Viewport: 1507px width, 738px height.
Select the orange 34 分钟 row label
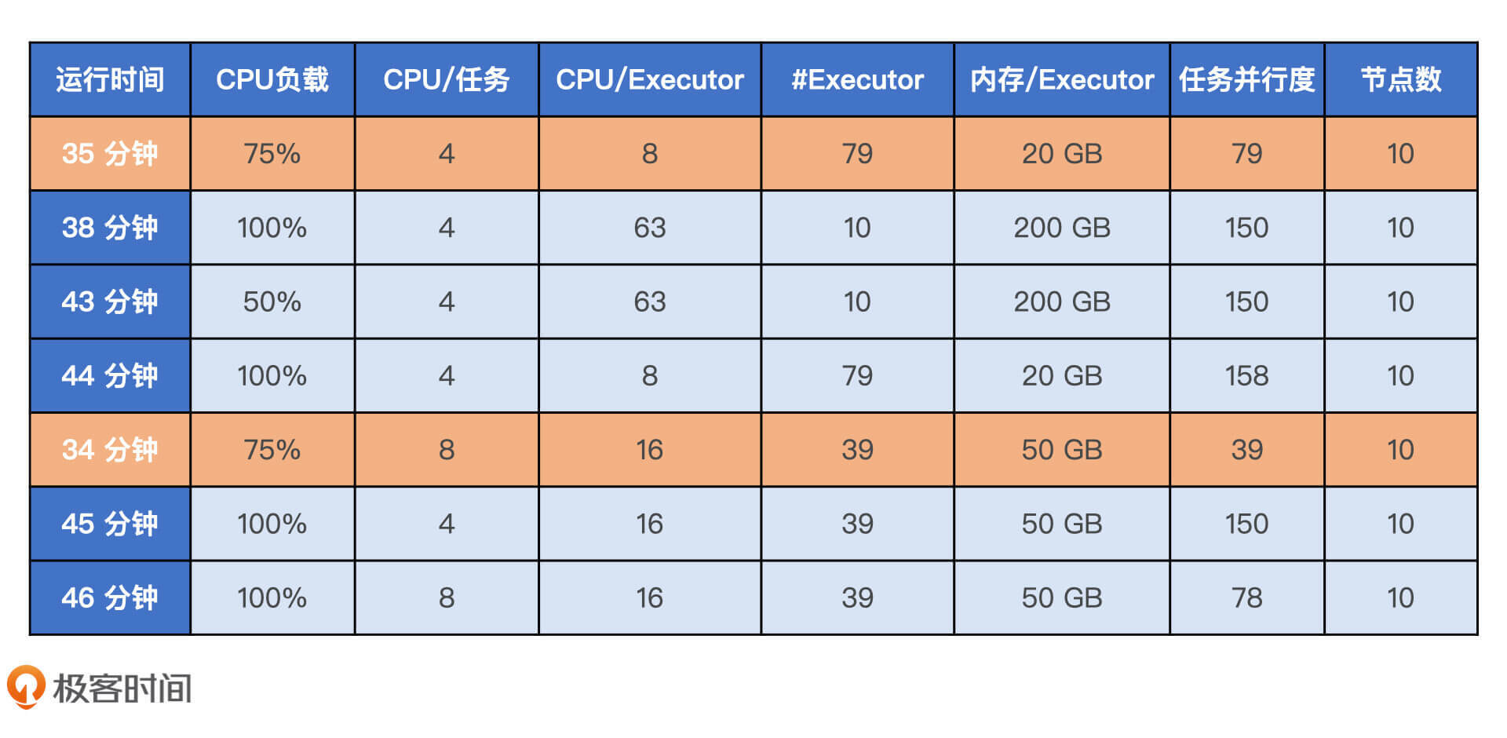coord(110,449)
